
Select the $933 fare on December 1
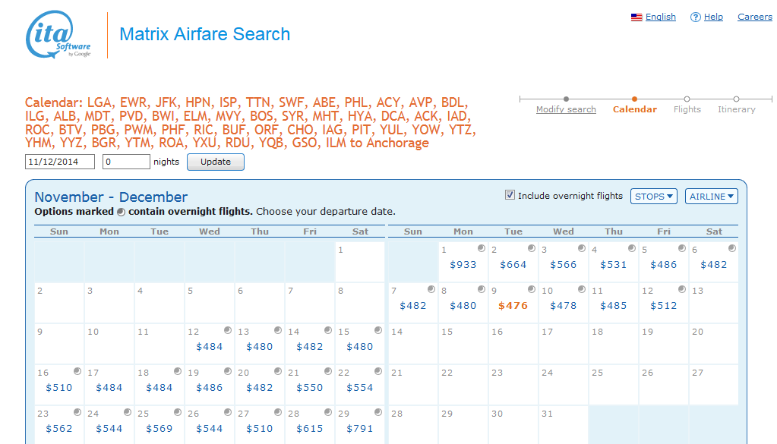(463, 265)
